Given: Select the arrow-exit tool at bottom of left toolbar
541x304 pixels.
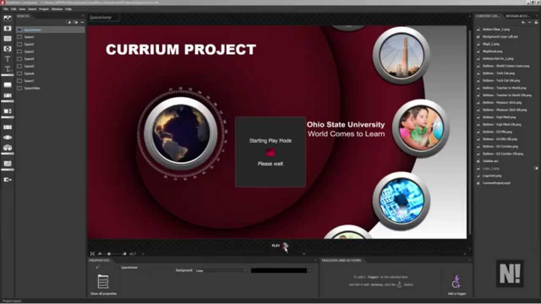Looking at the screenshot, I should point(7,179).
